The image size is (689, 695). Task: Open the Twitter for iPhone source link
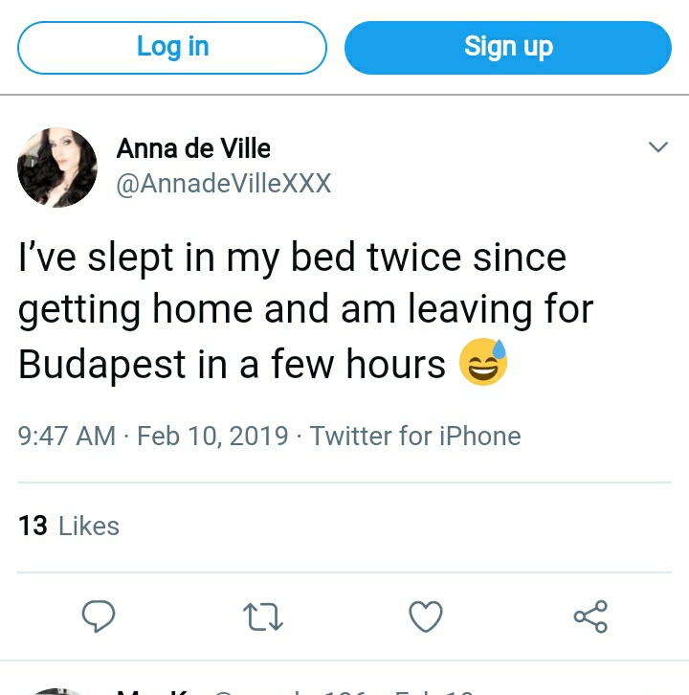click(x=415, y=437)
